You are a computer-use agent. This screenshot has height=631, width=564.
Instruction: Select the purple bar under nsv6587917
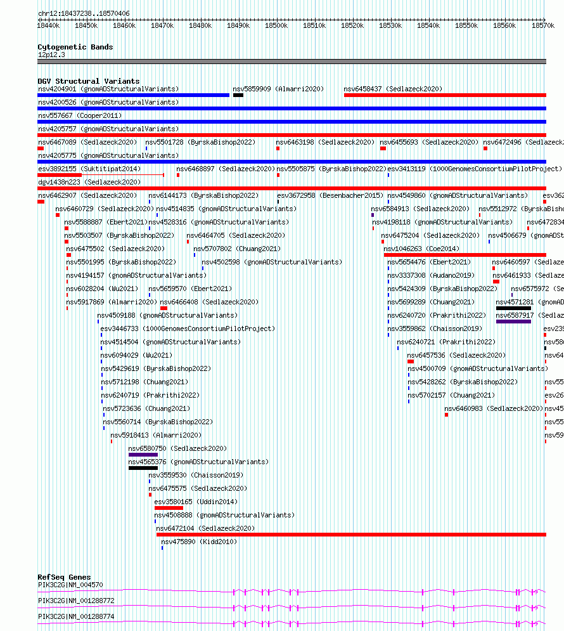(513, 322)
